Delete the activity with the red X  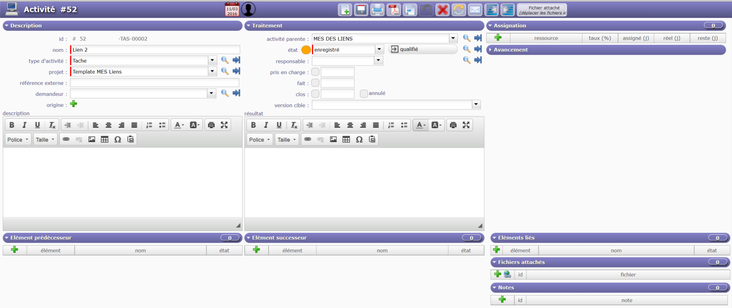click(x=442, y=10)
